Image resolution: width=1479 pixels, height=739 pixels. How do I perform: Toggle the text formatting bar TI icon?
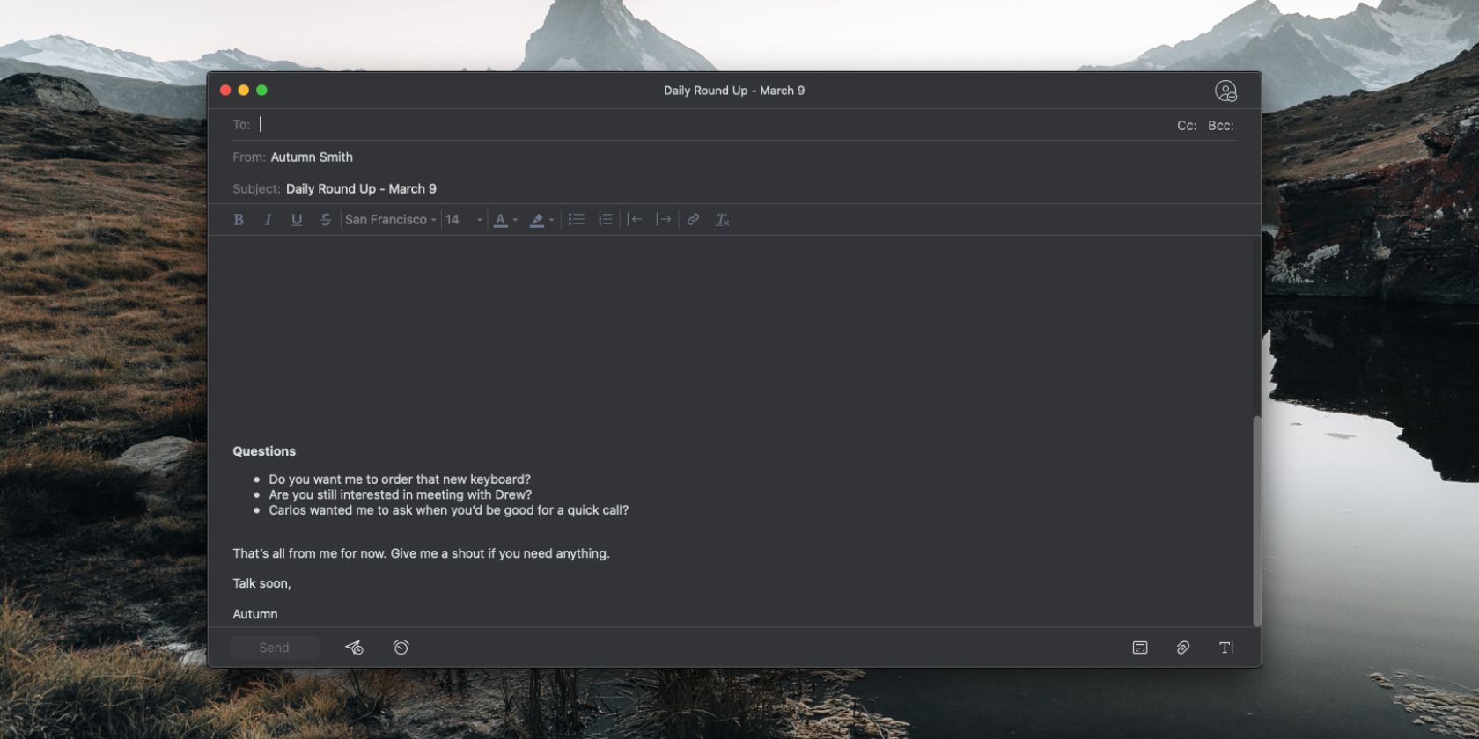tap(1226, 648)
